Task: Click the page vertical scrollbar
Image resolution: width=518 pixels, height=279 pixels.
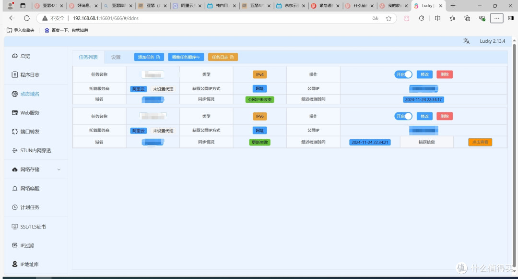Action: click(514, 156)
